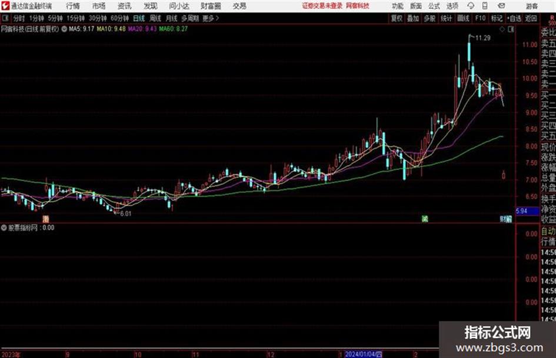The width and height of the screenshot is (556, 358).
Task: Switch to 15分钟 period
Action: pyautogui.click(x=75, y=18)
